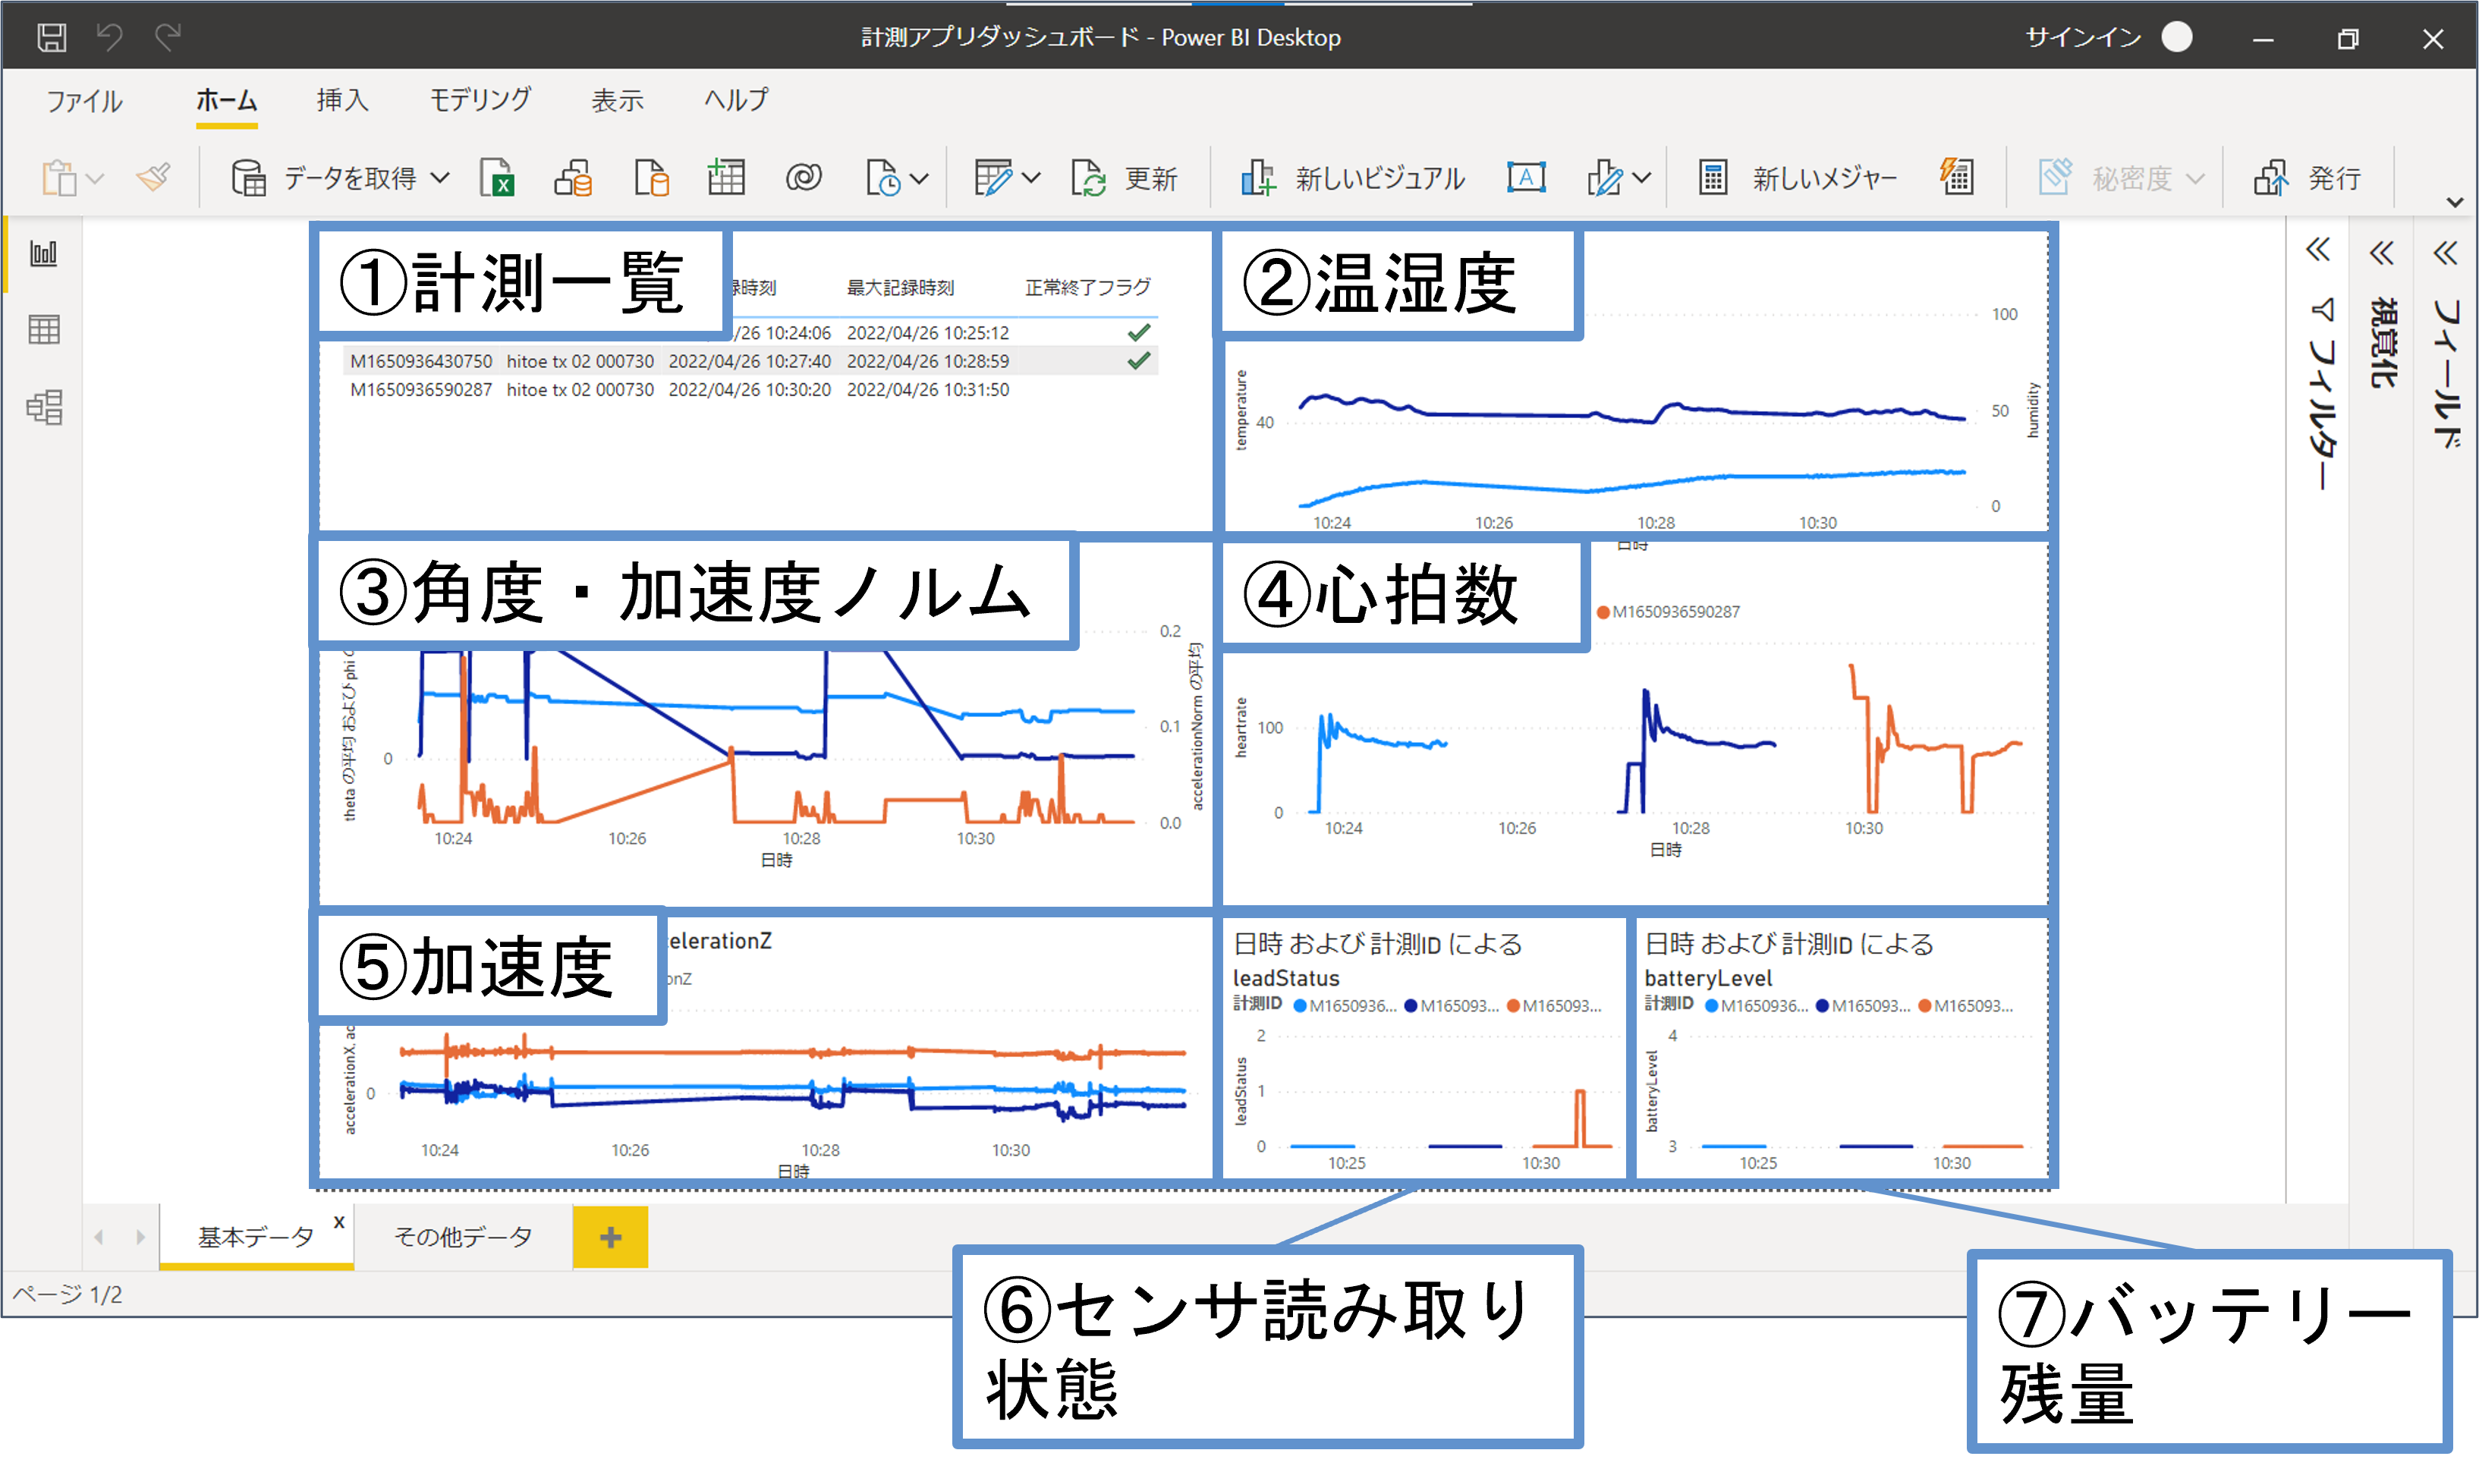The width and height of the screenshot is (2479, 1472).
Task: Expand More visuals dropdown arrow
Action: [1642, 180]
